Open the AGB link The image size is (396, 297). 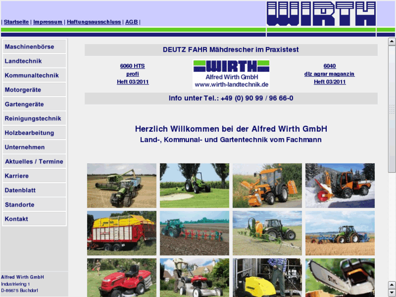pyautogui.click(x=132, y=22)
